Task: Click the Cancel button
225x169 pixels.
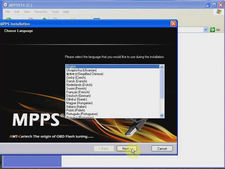Action: pos(162,149)
